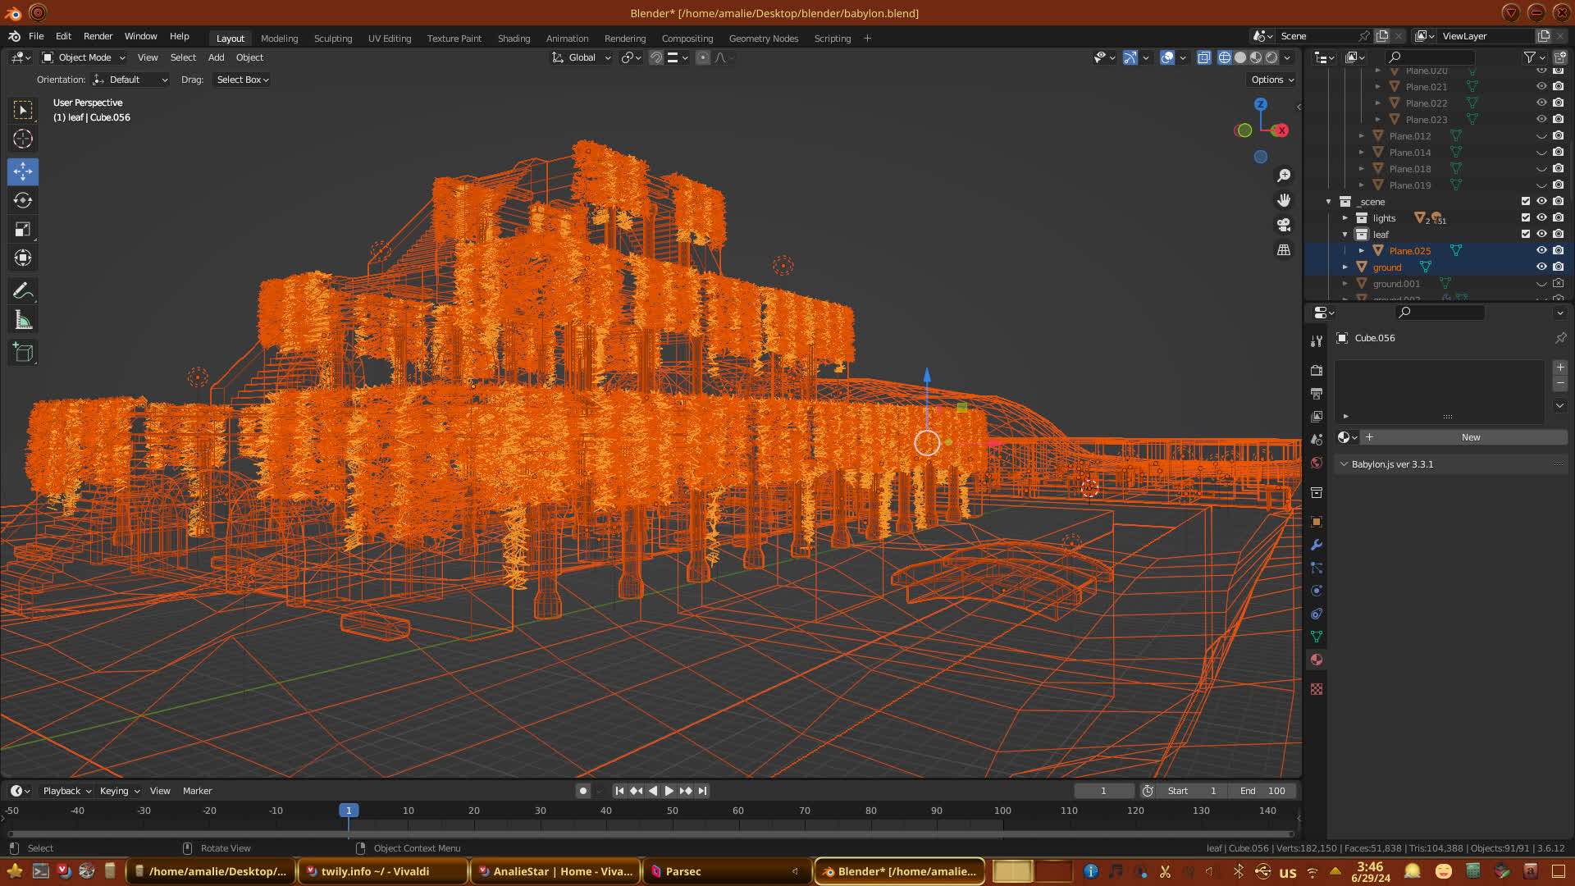Select the Rotate tool

click(23, 200)
